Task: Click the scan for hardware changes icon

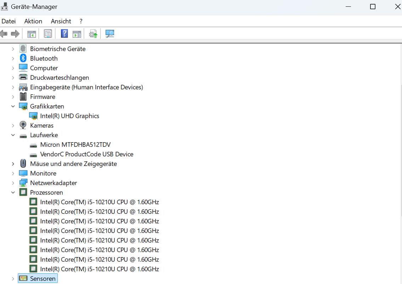Action: [x=110, y=34]
